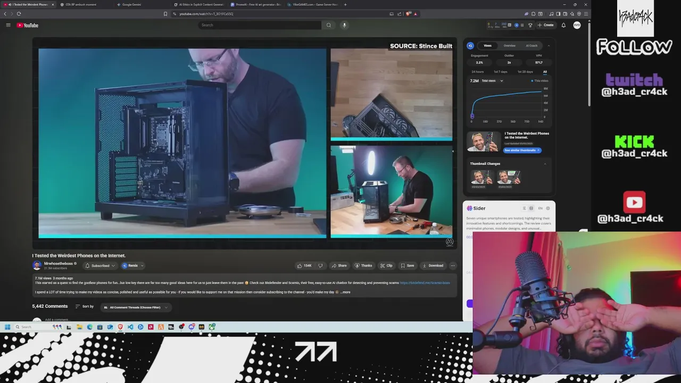Open the Remix dropdown
The height and width of the screenshot is (383, 681).
132,265
